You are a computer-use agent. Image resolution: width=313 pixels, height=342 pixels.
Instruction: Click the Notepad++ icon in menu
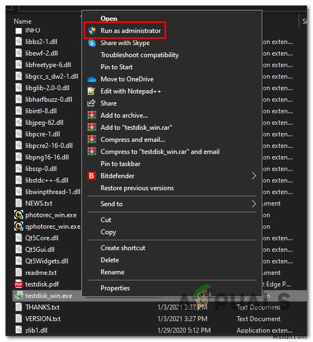91,91
